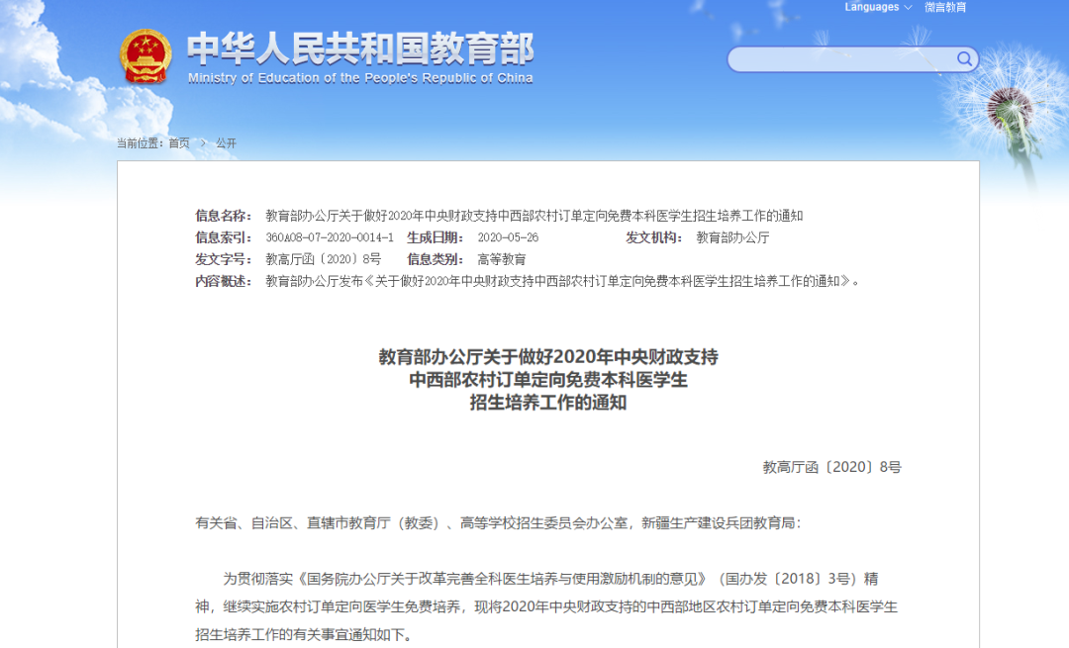Click the 内容概述 summary text

click(562, 281)
